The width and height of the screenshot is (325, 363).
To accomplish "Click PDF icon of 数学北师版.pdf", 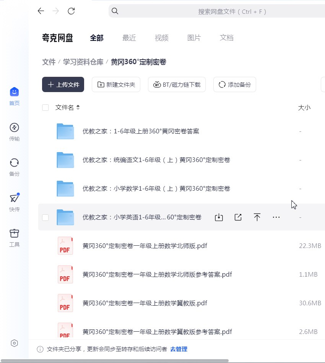I will click(65, 246).
